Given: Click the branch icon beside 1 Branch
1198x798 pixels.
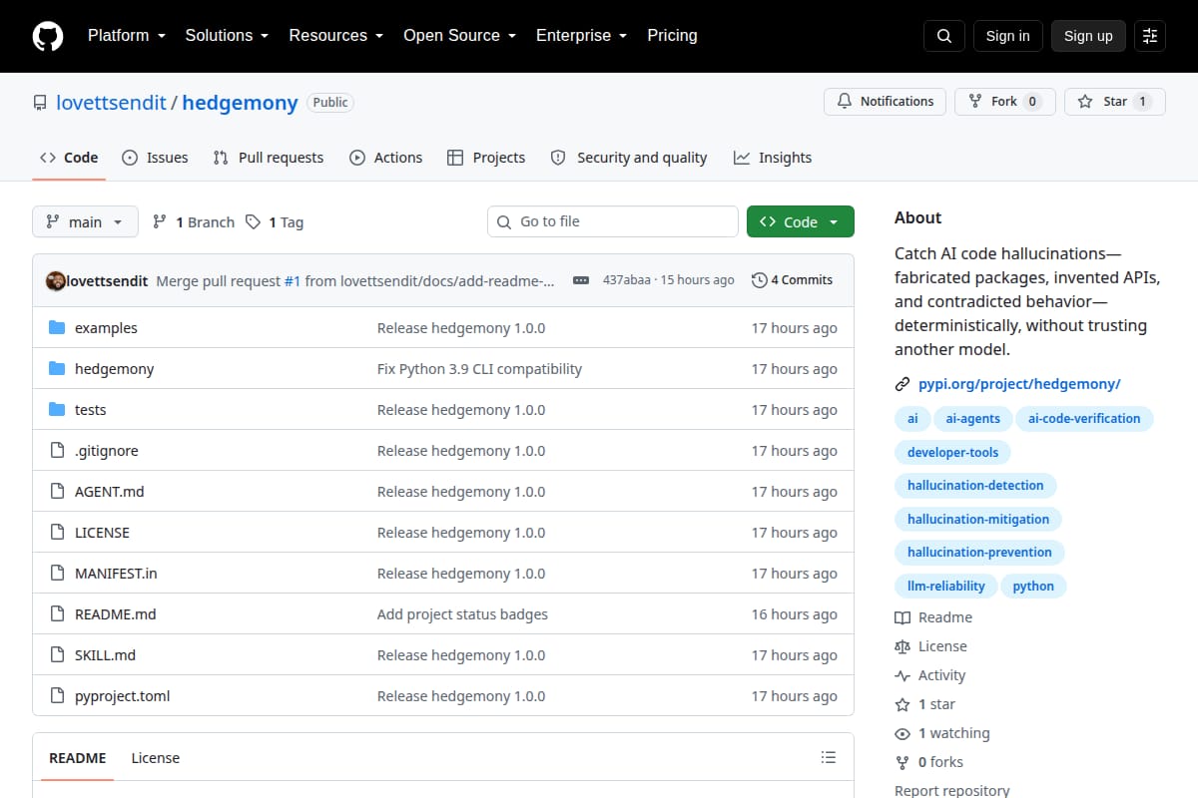Looking at the screenshot, I should (160, 222).
